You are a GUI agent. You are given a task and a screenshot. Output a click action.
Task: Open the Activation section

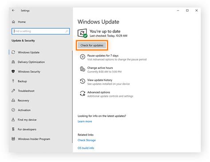[x=24, y=110]
